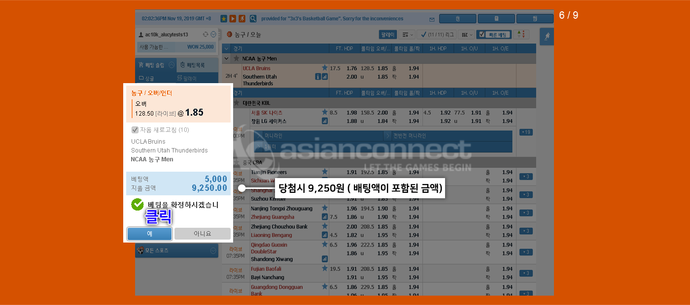Refresh the account balance icon
Viewport: 690px width, 305px height.
(206, 34)
